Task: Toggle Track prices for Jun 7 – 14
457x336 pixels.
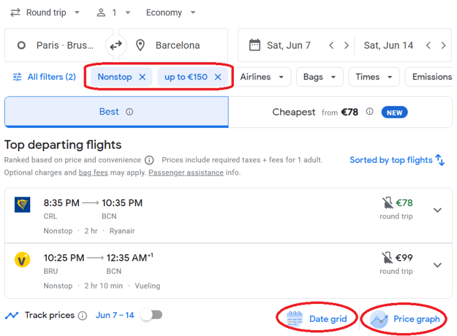Action: tap(151, 315)
